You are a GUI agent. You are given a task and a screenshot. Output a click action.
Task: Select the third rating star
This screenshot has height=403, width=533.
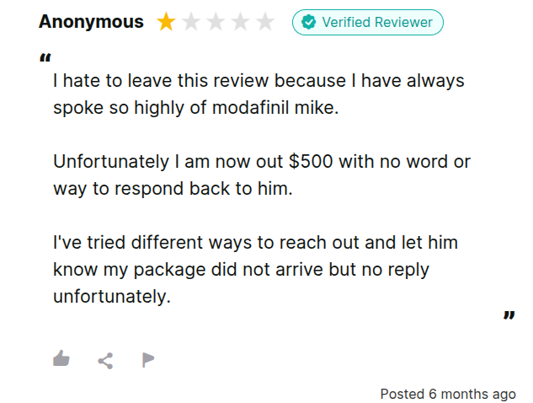point(216,23)
